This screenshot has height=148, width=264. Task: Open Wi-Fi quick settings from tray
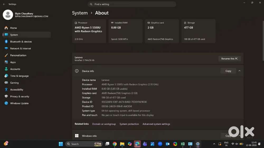click(x=233, y=144)
